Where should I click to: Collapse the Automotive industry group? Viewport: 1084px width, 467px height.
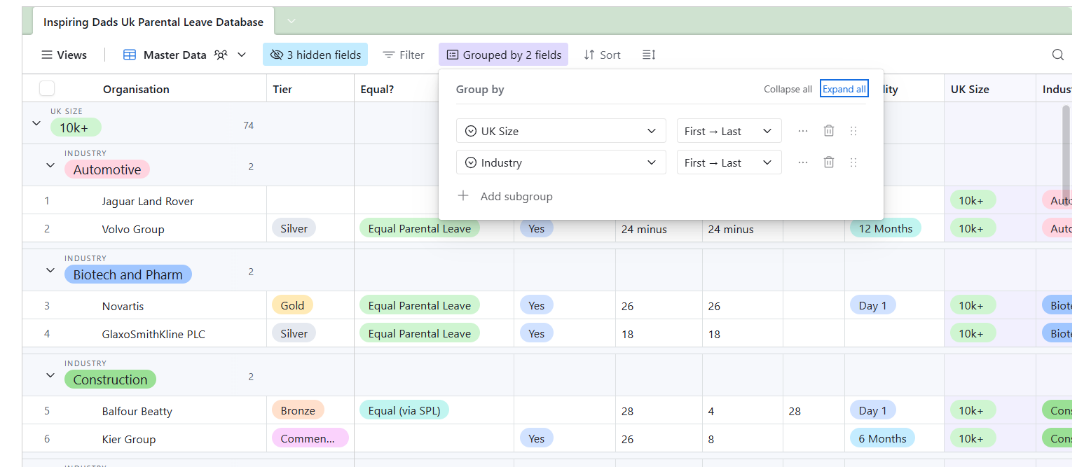(50, 165)
